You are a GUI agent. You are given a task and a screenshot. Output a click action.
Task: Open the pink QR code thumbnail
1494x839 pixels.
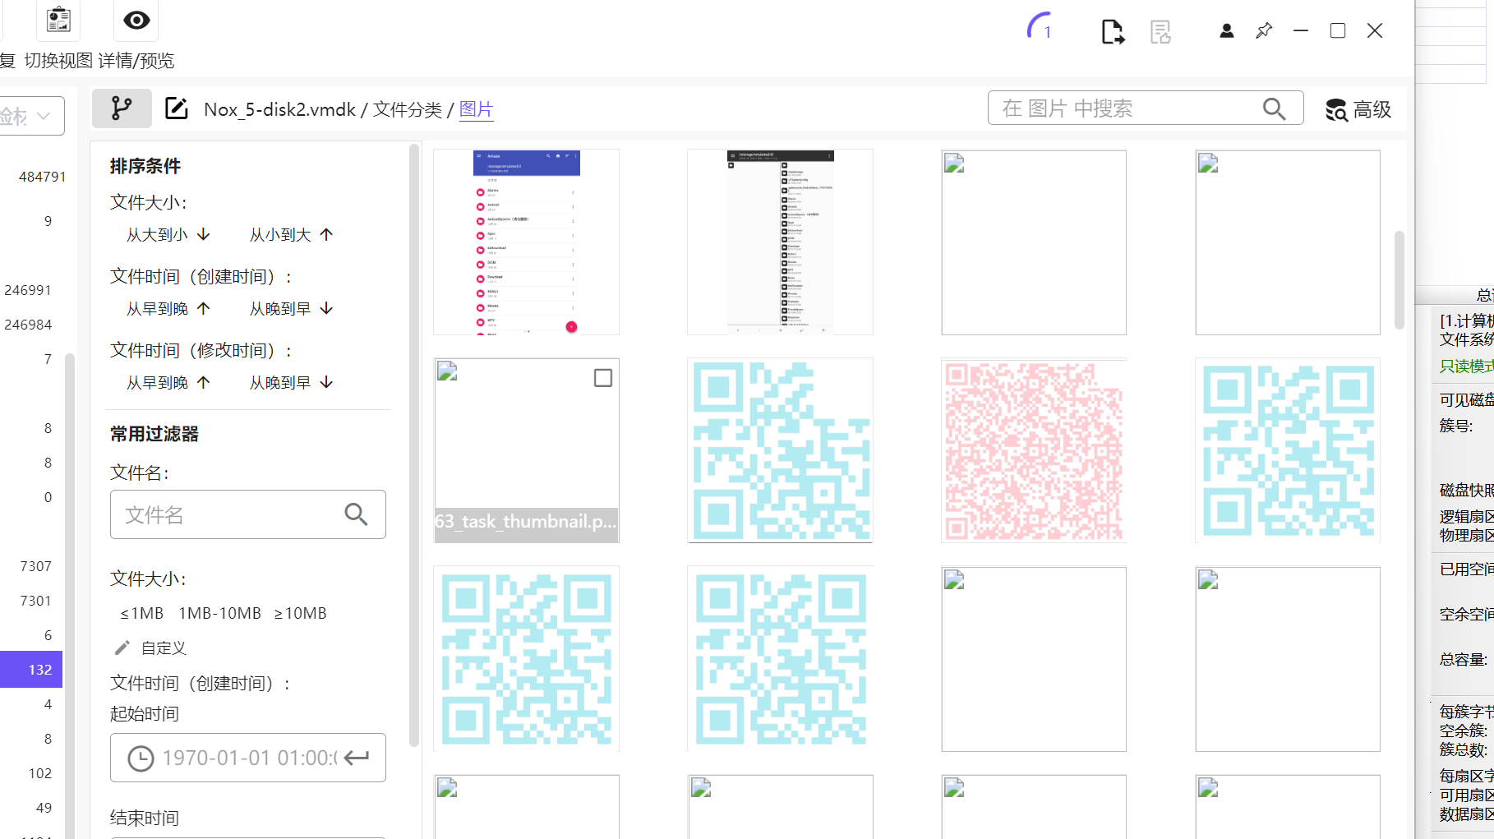[1034, 450]
